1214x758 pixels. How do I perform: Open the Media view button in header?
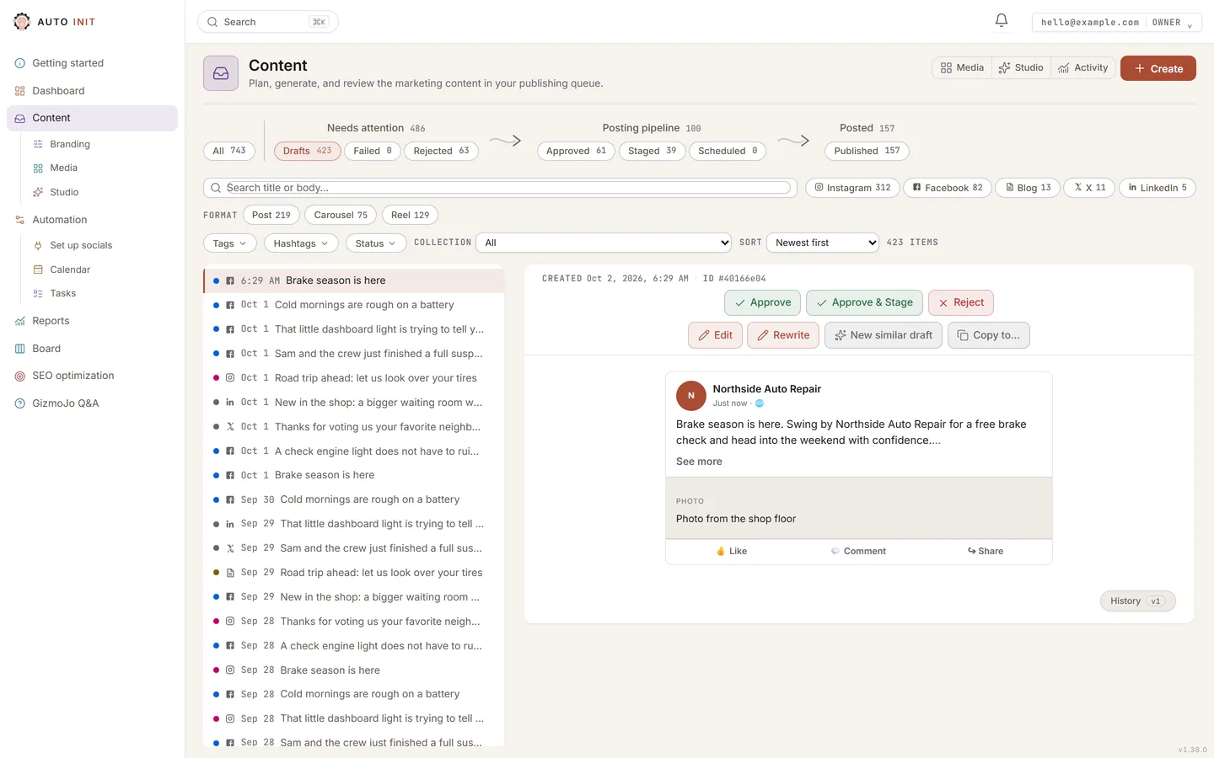(962, 68)
